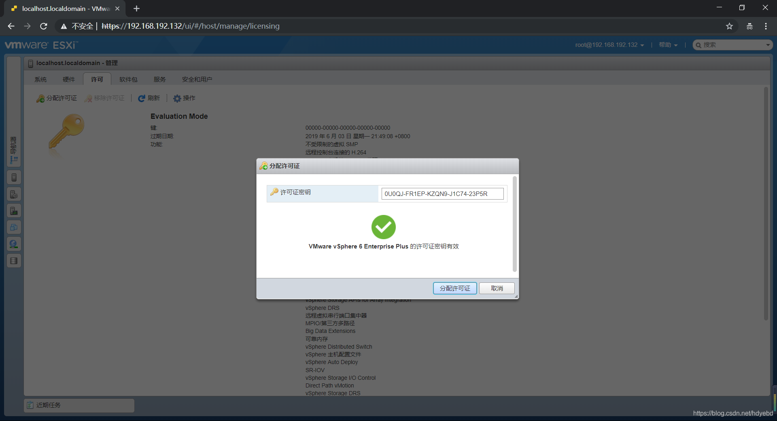The width and height of the screenshot is (777, 421).
Task: Open the 操作 gear menu
Action: click(x=184, y=98)
